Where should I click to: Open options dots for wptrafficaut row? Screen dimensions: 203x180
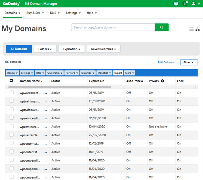coord(45,111)
